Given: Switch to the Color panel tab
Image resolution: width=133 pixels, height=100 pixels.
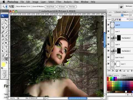Looking at the screenshot, I should 110,75.
